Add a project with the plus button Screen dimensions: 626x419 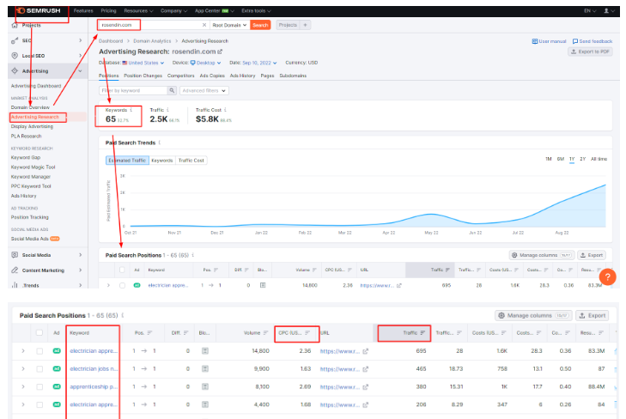coord(305,25)
